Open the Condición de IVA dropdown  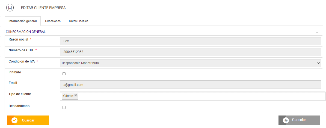coord(190,63)
